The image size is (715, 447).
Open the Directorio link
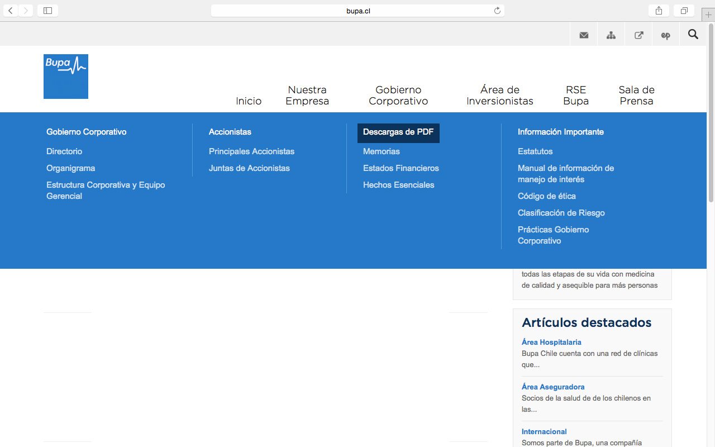click(x=64, y=151)
